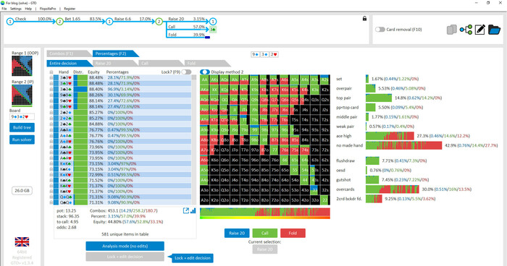Click the hand table vertical scrollbar
The width and height of the screenshot is (507, 266).
point(194,140)
